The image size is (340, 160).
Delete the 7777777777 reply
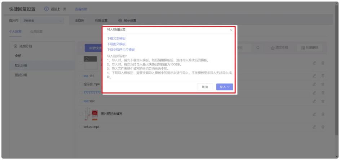[x=323, y=93]
